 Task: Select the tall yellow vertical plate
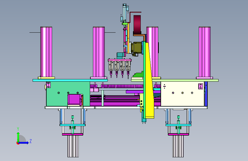pos(149,81)
